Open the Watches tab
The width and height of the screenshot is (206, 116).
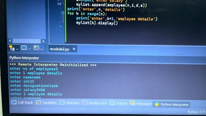point(69,103)
